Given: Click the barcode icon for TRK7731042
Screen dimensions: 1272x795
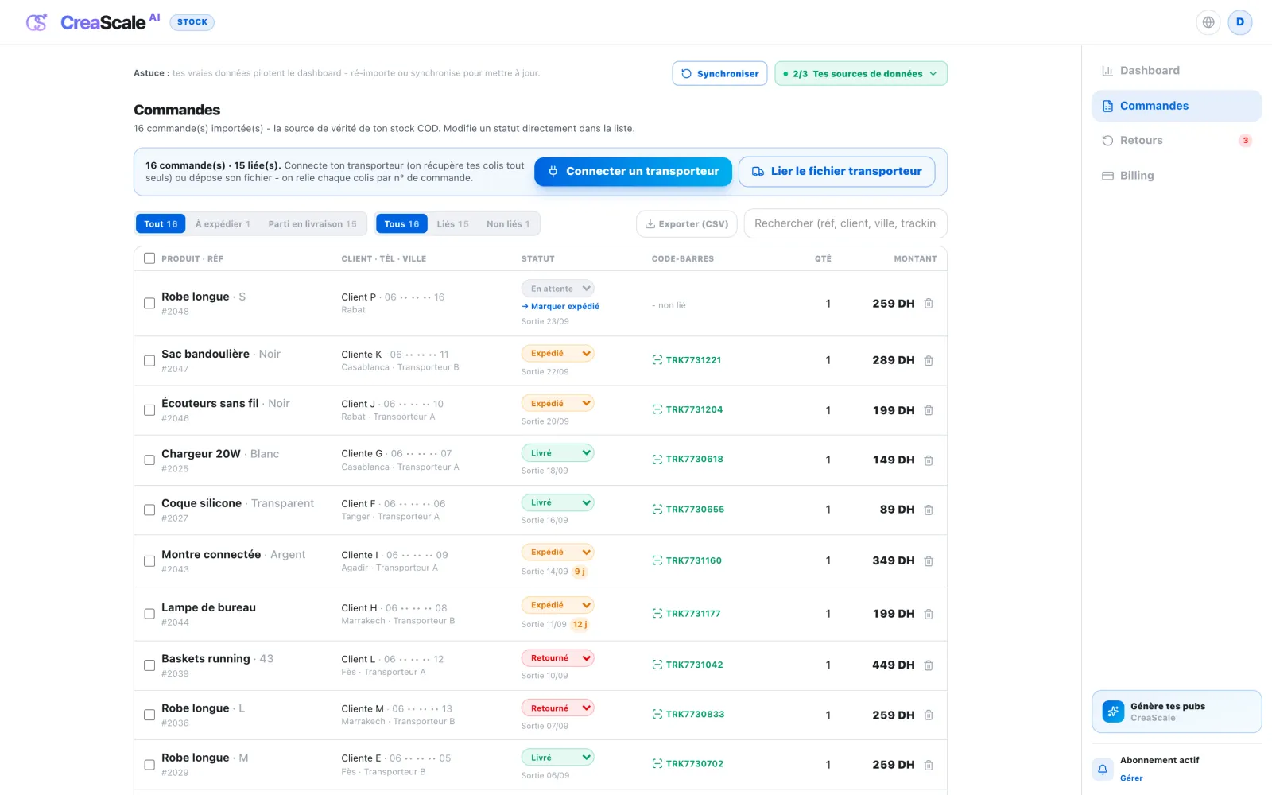Looking at the screenshot, I should (657, 665).
